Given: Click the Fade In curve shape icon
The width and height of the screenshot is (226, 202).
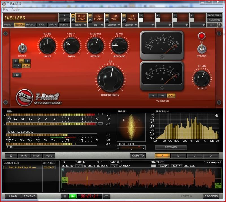Looking at the screenshot, I should (79, 166).
